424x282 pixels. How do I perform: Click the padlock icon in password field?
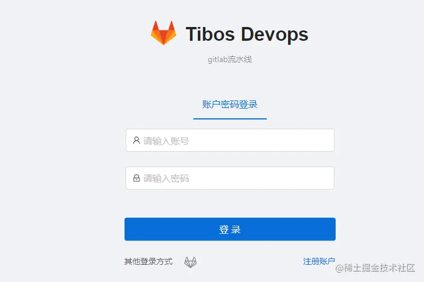pos(137,178)
